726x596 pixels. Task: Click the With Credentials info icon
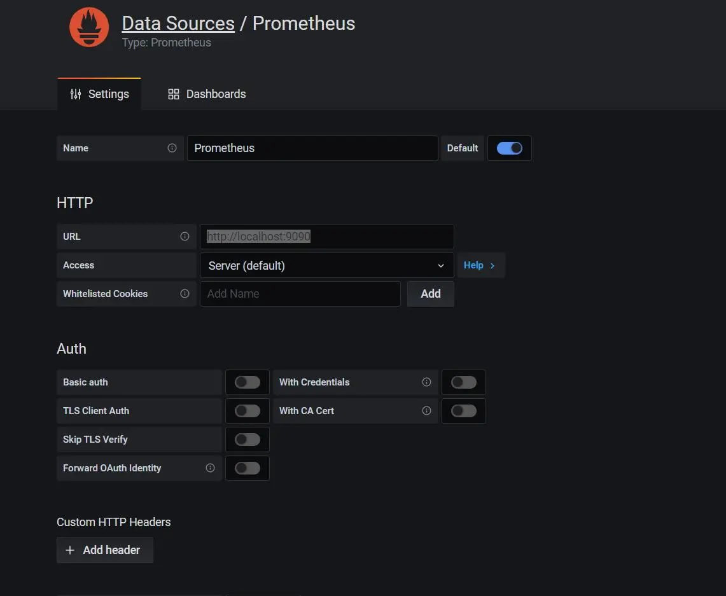(x=426, y=382)
